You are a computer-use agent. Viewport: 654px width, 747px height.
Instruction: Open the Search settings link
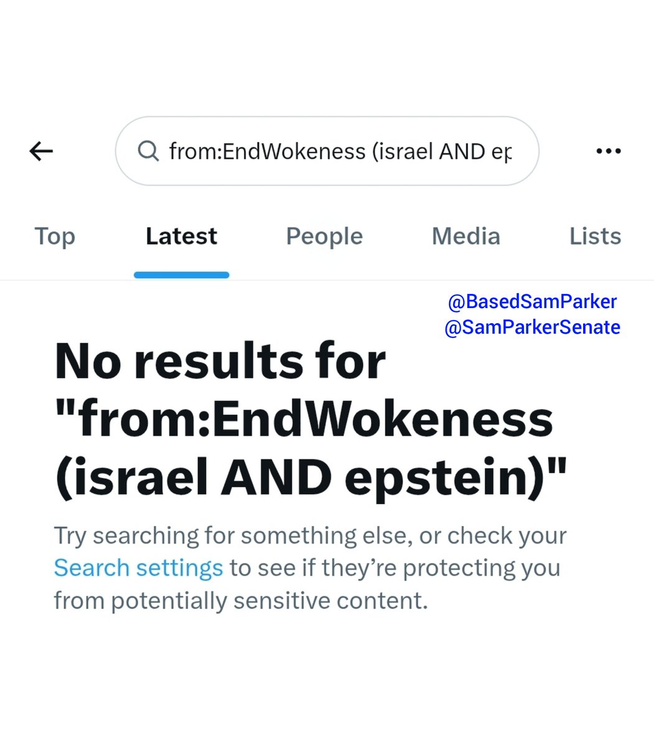point(138,568)
